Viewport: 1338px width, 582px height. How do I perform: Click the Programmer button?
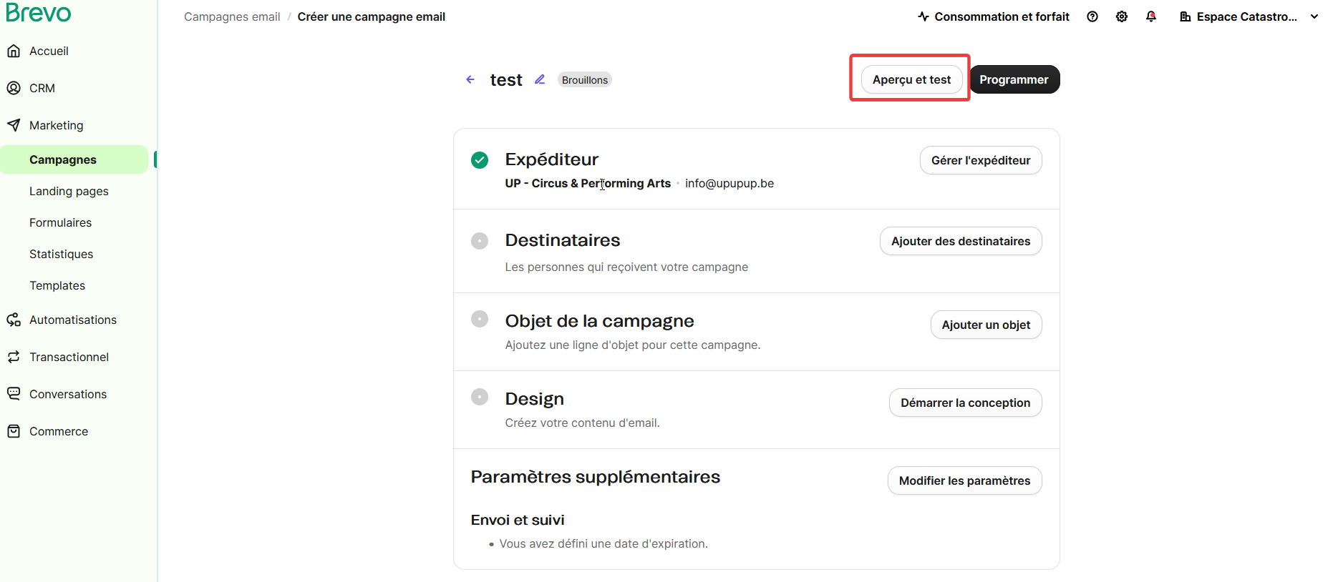click(x=1014, y=79)
